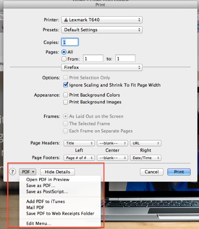Click the Print button
This screenshot has width=199, height=229.
point(179,172)
